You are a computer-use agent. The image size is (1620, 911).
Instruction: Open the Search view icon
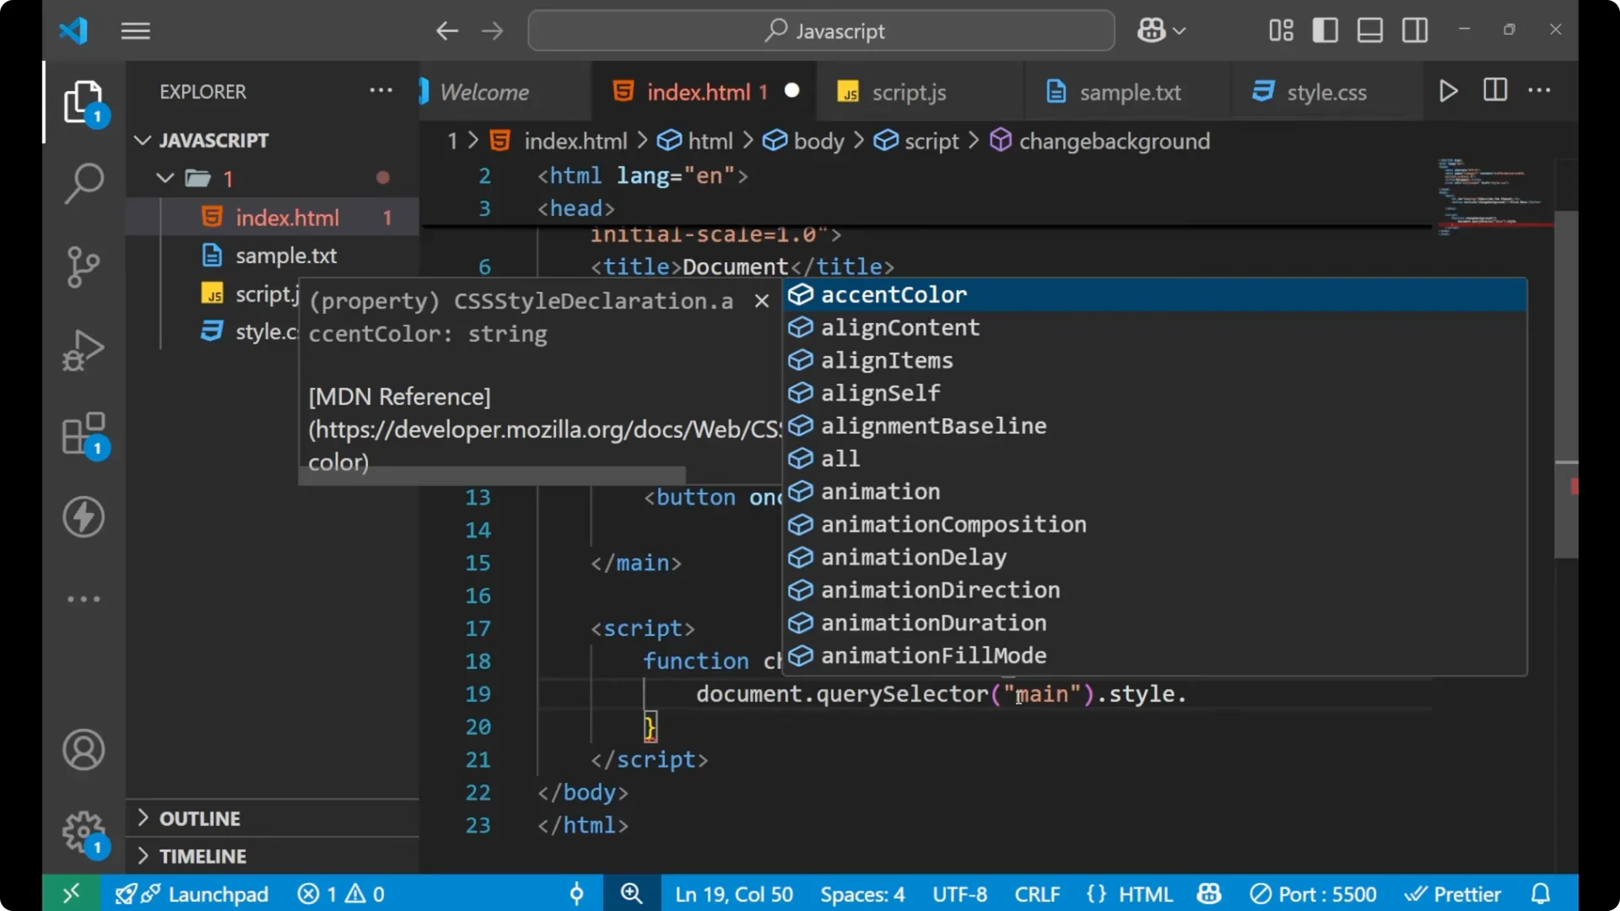(x=84, y=182)
